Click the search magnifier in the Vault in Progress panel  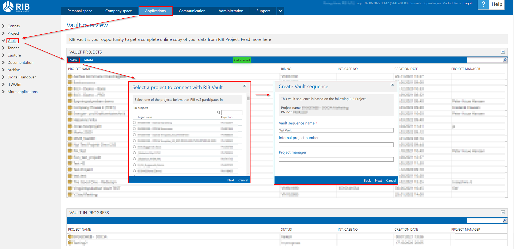tap(505, 220)
